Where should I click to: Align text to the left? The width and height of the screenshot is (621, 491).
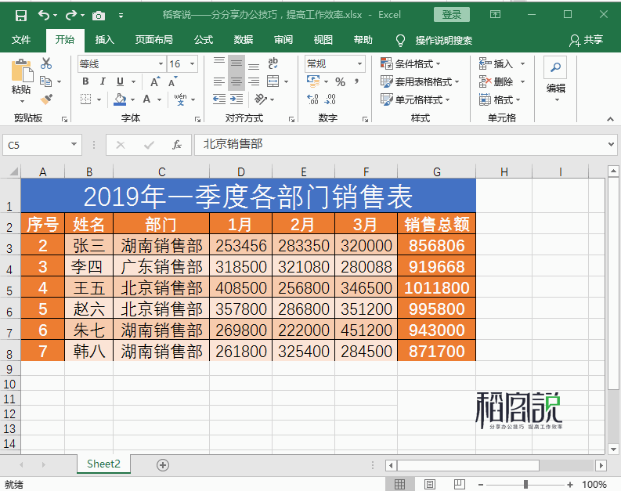(219, 81)
